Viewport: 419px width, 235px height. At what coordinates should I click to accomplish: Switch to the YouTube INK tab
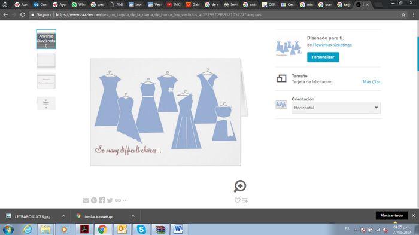173,5
